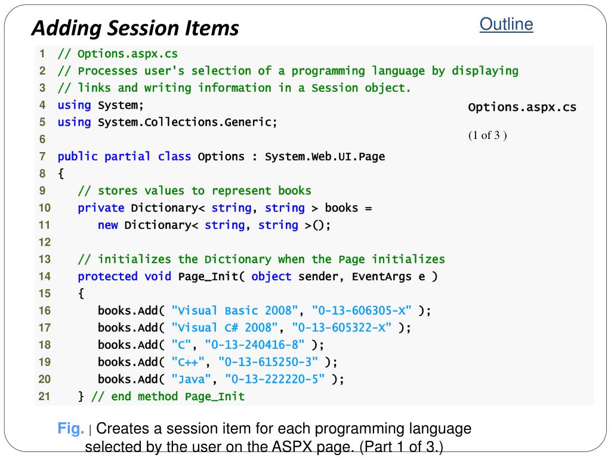The width and height of the screenshot is (611, 458).
Task: Click the books.Add "C++" line
Action: pos(217,362)
